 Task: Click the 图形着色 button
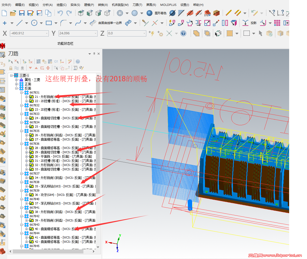click(x=160, y=13)
